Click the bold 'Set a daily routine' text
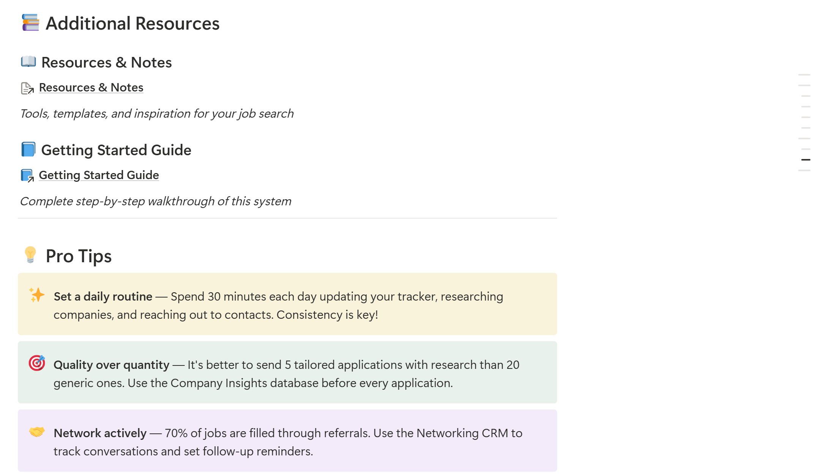Image resolution: width=826 pixels, height=474 pixels. 103,297
